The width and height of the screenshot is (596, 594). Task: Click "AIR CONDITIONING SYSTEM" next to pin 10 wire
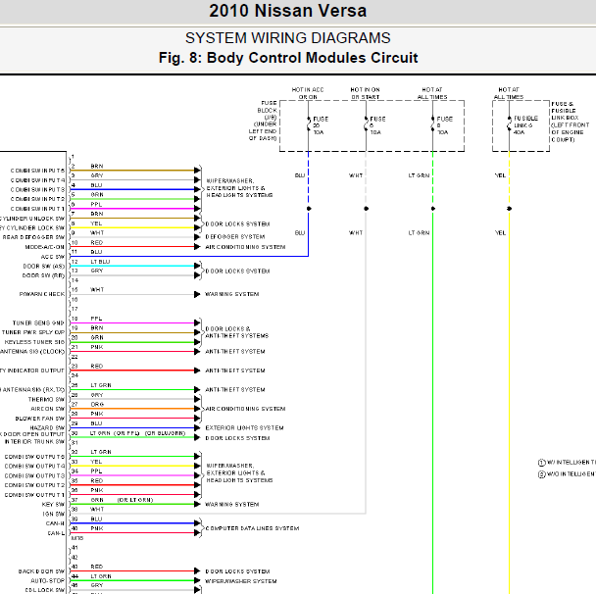tap(245, 247)
